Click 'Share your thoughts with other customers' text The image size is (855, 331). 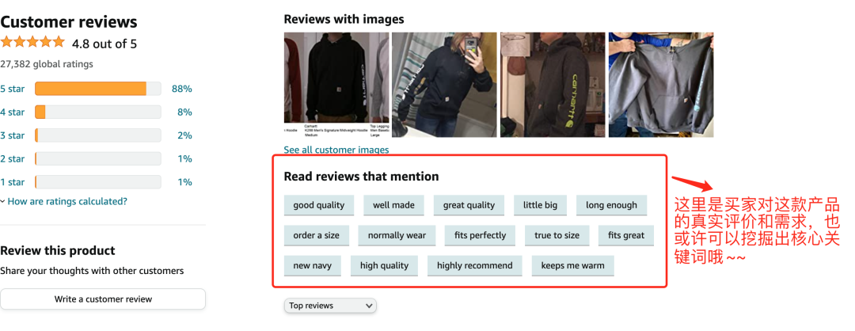click(92, 271)
